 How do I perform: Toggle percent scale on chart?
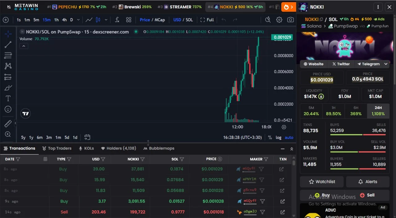(x=270, y=137)
